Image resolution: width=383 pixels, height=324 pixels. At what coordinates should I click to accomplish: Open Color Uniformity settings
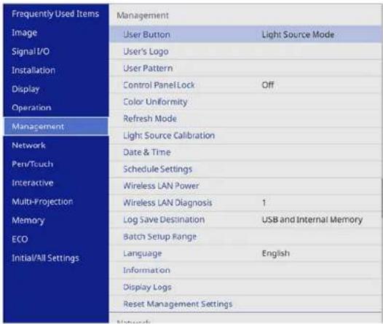click(245, 102)
